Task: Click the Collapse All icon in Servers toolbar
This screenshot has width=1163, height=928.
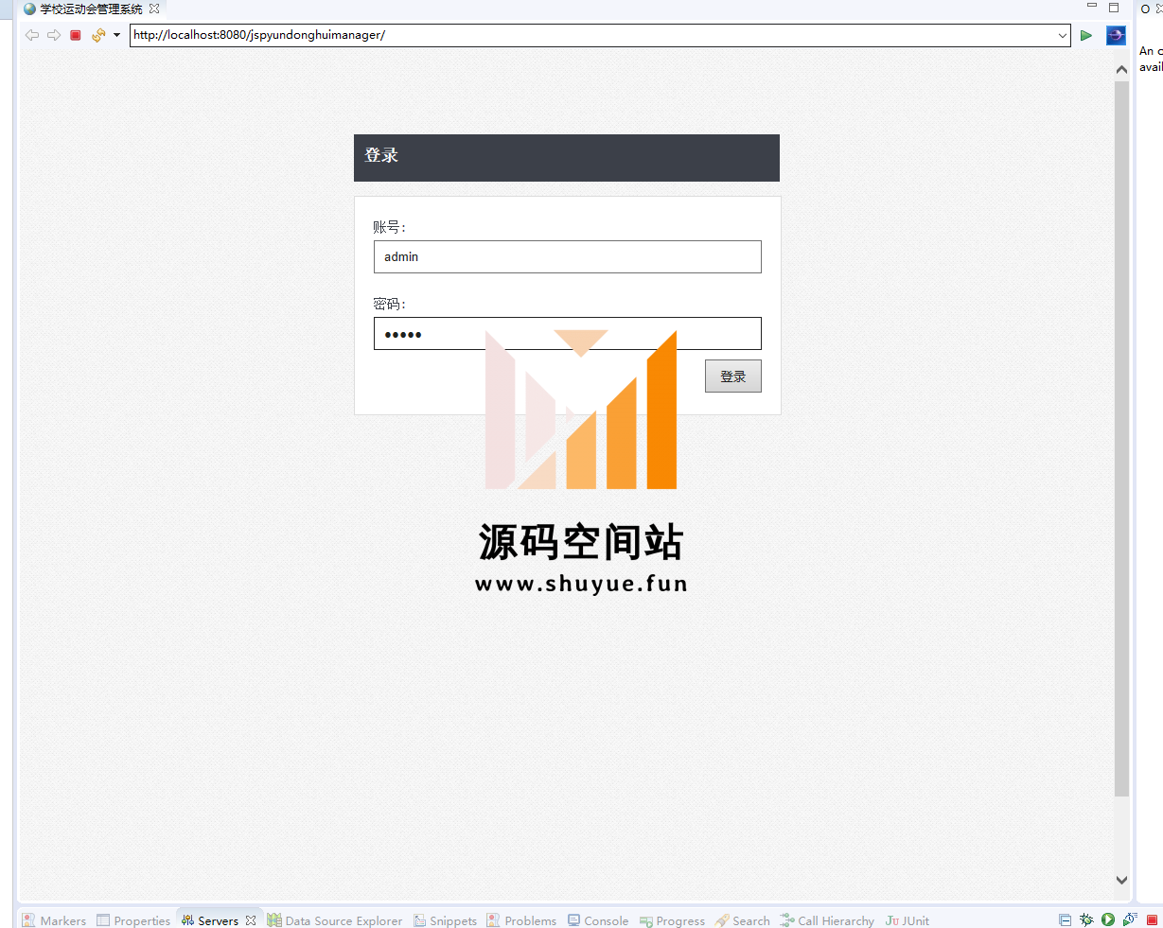Action: click(x=1065, y=919)
